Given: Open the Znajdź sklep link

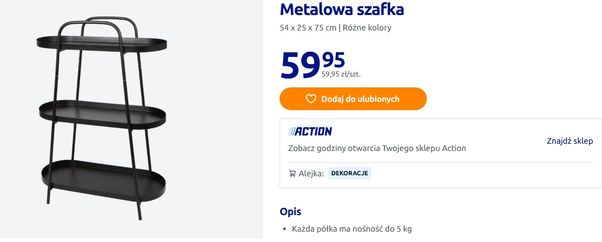Looking at the screenshot, I should [569, 141].
